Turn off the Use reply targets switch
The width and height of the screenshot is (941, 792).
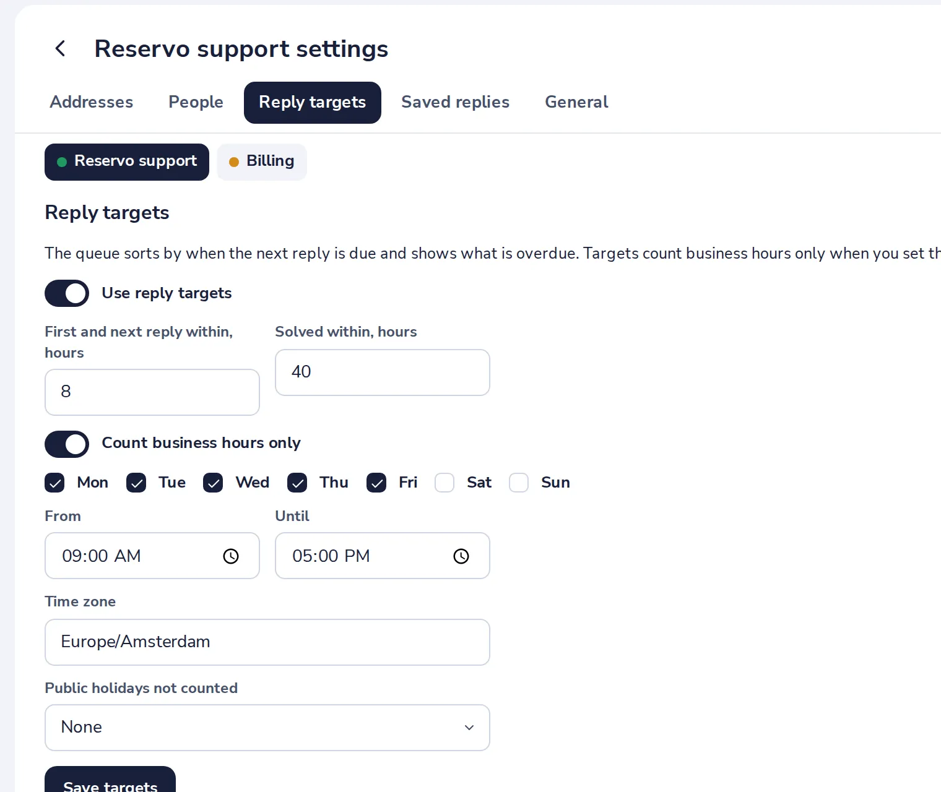67,293
